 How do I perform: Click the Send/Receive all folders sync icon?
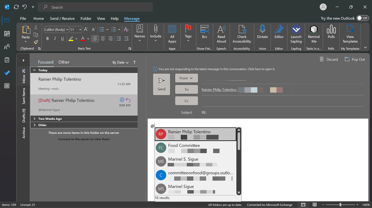point(16,7)
